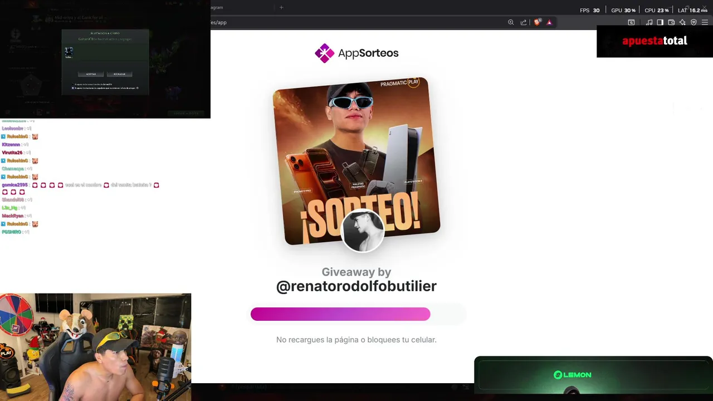
Task: Open the tab search icon in toolbar
Action: (x=631, y=22)
